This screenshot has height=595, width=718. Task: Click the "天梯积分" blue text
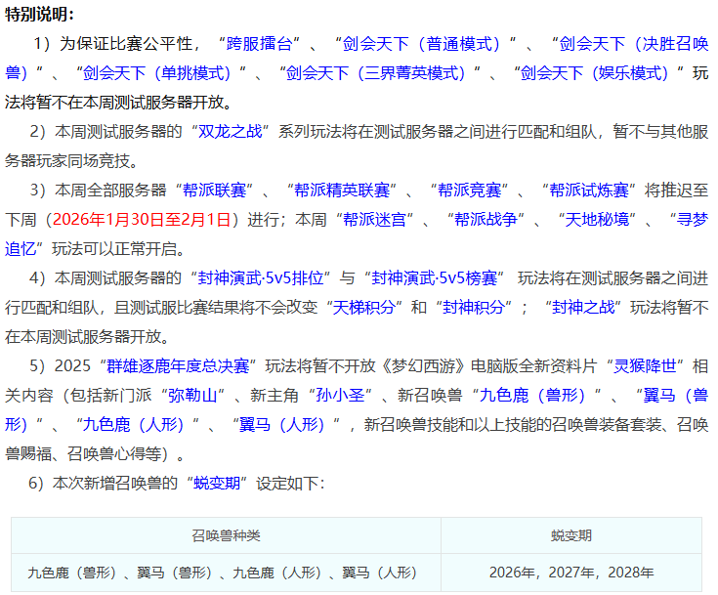[x=364, y=307]
